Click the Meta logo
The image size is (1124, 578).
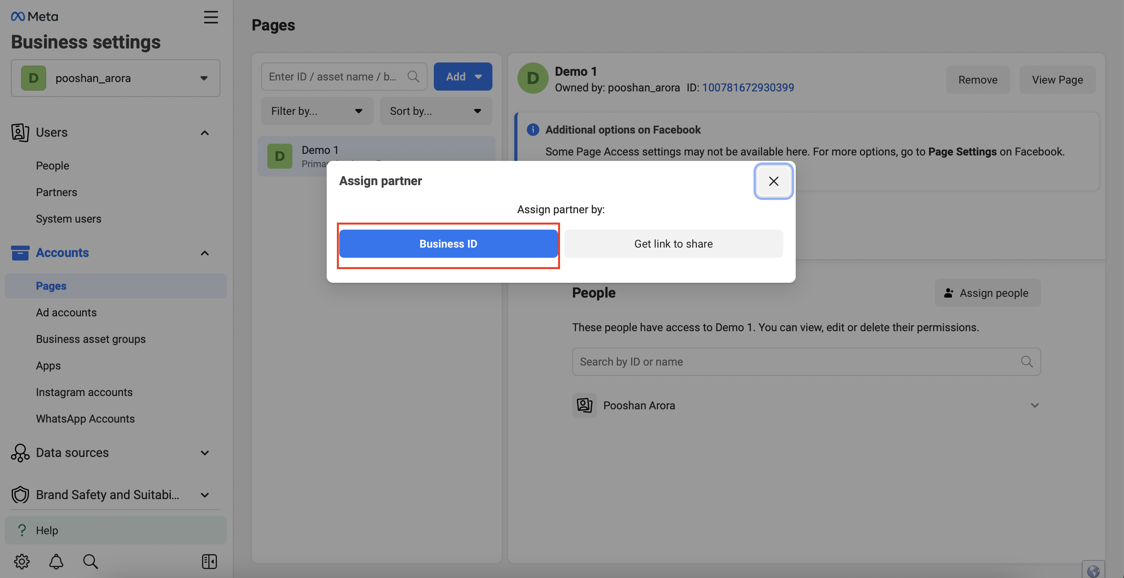[34, 16]
